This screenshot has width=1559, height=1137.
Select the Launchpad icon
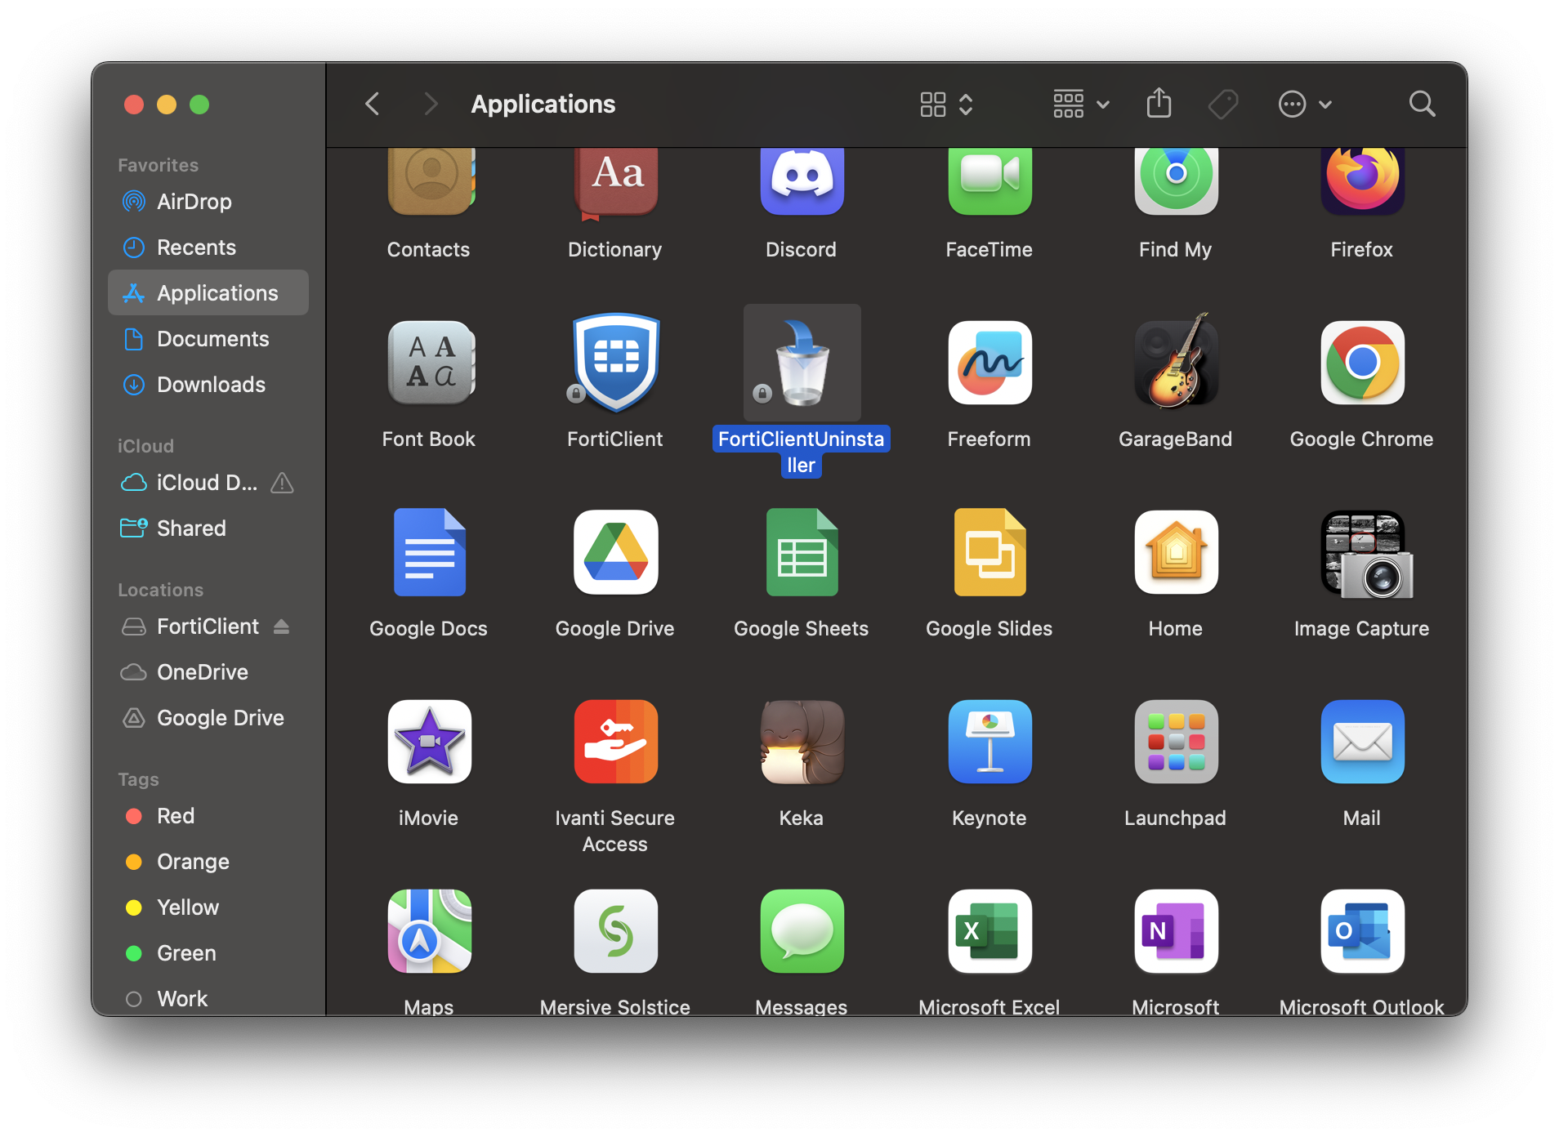(x=1176, y=742)
